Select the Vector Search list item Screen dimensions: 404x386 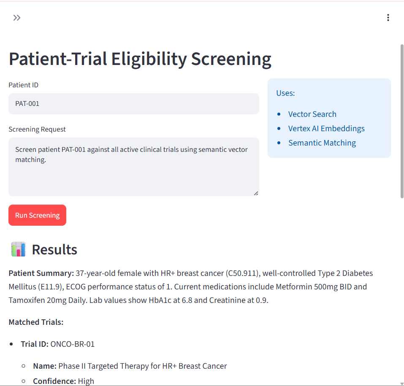(312, 114)
